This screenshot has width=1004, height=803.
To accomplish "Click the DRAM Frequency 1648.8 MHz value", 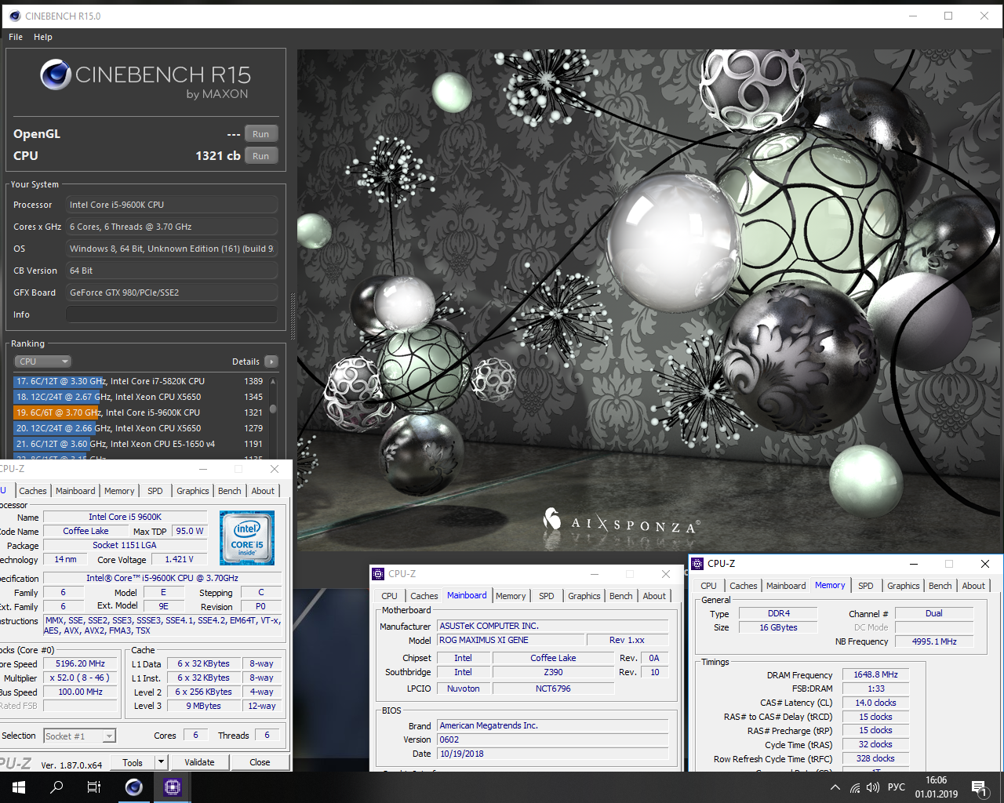I will click(x=875, y=674).
